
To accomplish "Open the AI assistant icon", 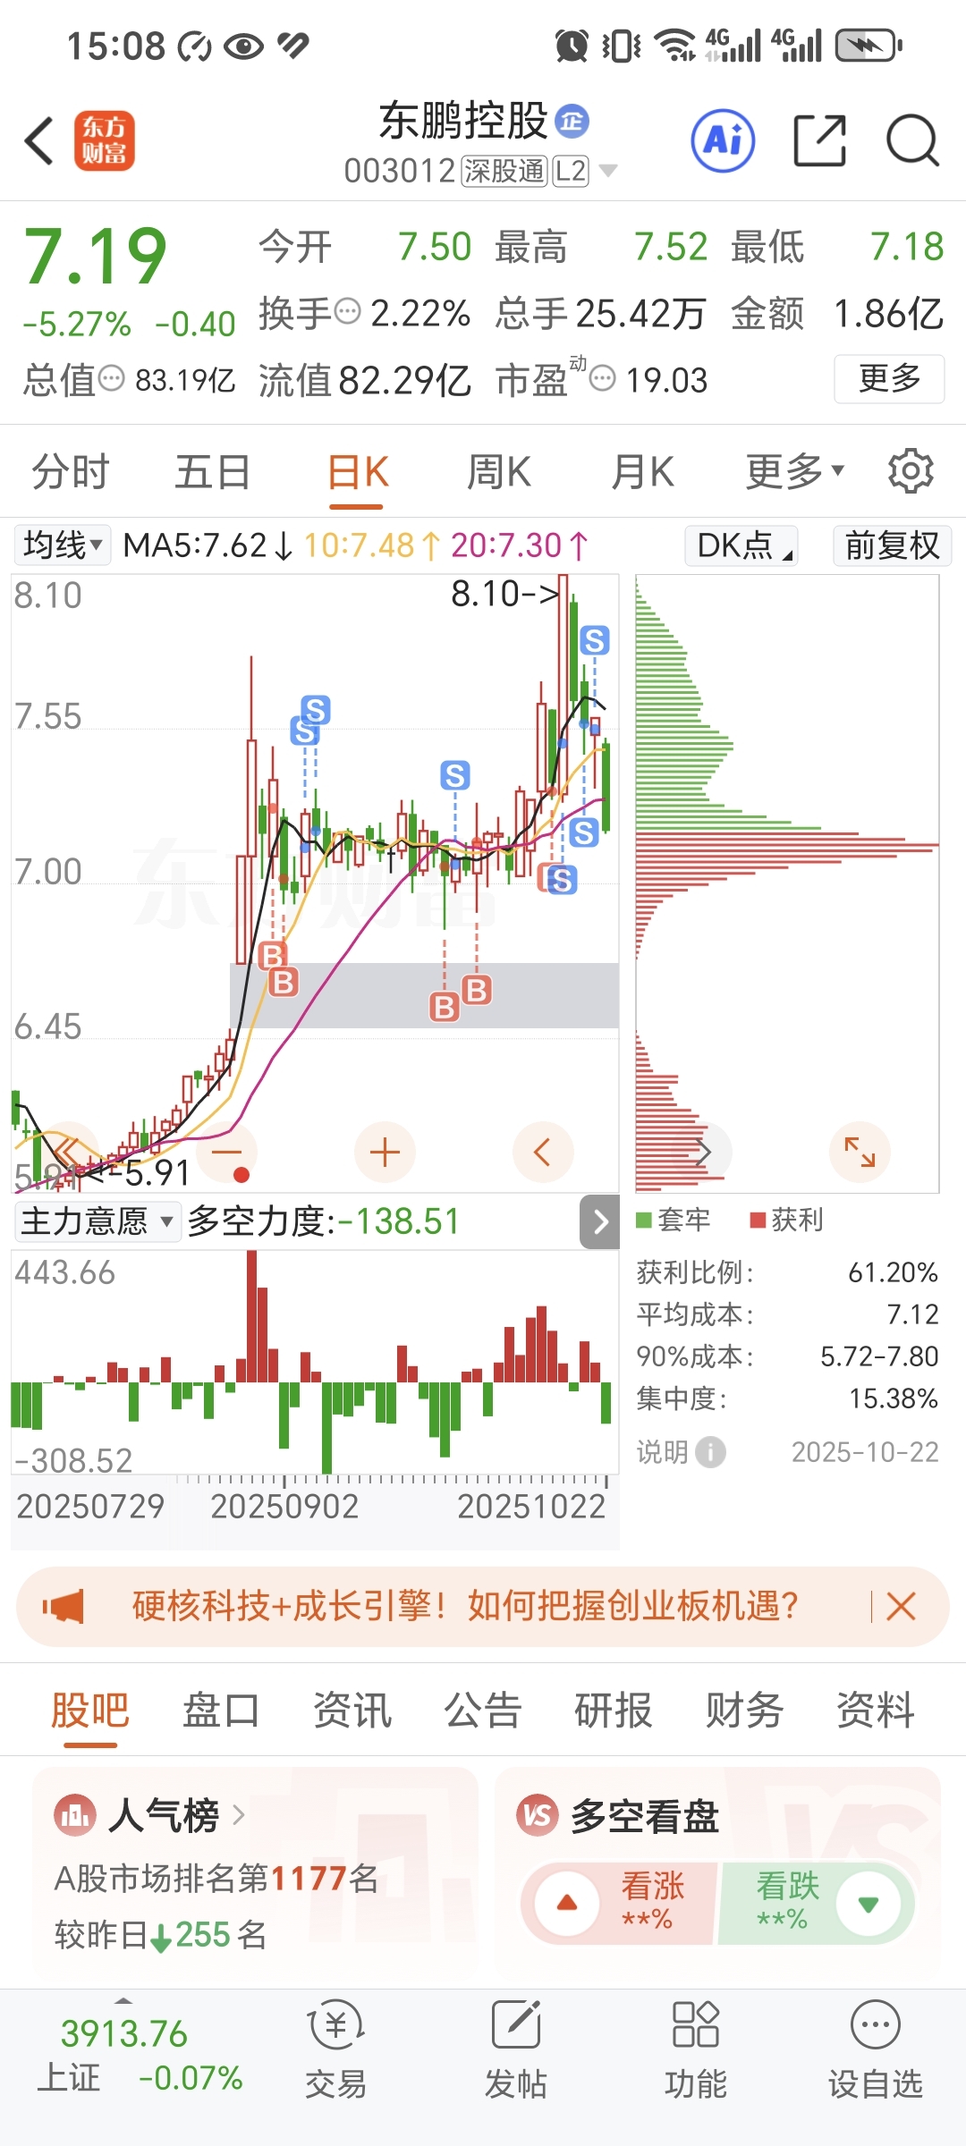I will coord(723,140).
